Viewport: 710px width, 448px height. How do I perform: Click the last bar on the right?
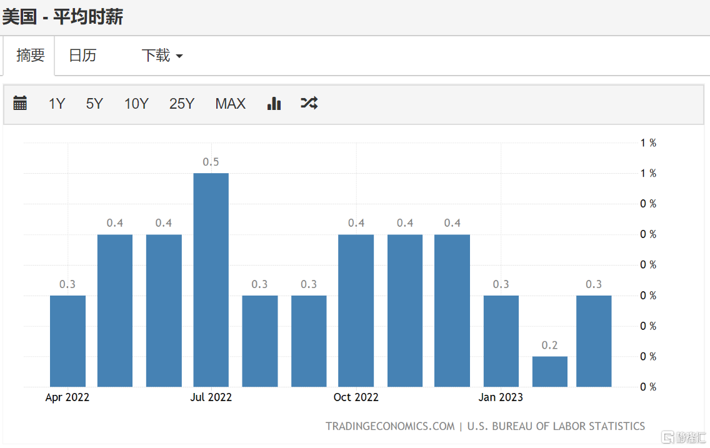click(x=594, y=341)
